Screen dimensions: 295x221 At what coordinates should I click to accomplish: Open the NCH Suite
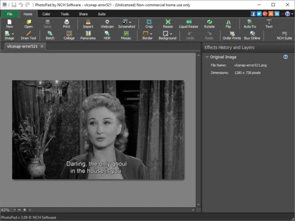click(x=285, y=35)
